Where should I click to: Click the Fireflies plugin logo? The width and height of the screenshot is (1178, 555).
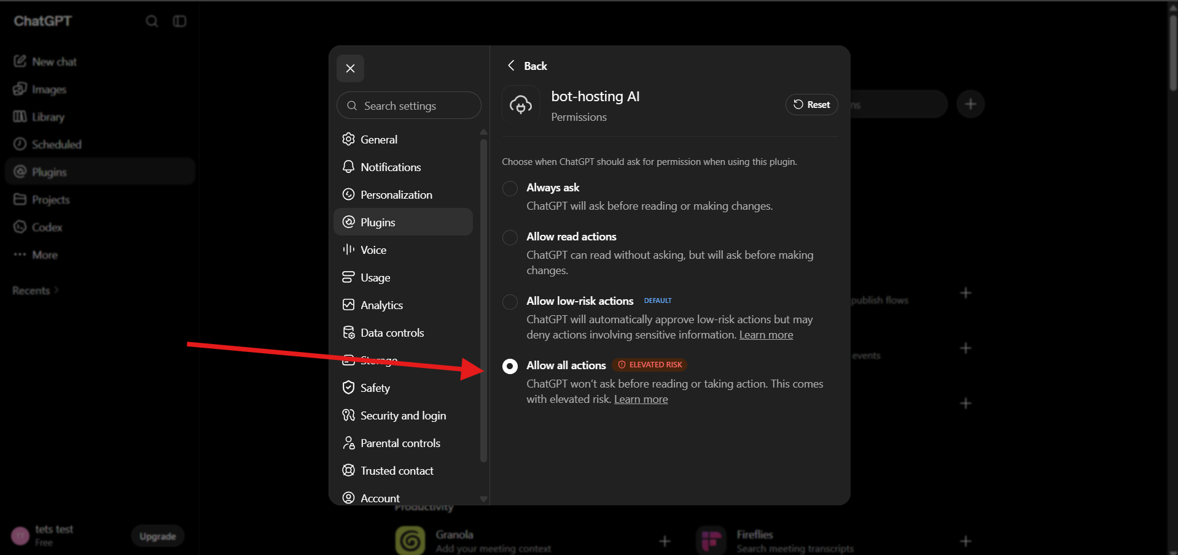[711, 540]
